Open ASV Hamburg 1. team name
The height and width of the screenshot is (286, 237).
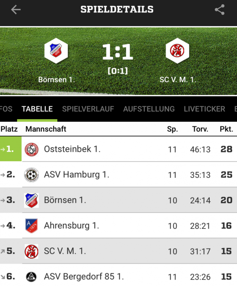tap(77, 175)
